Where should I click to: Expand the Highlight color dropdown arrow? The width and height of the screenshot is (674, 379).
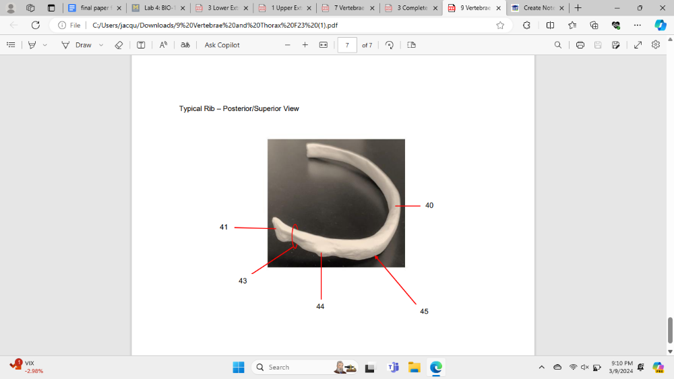[45, 45]
